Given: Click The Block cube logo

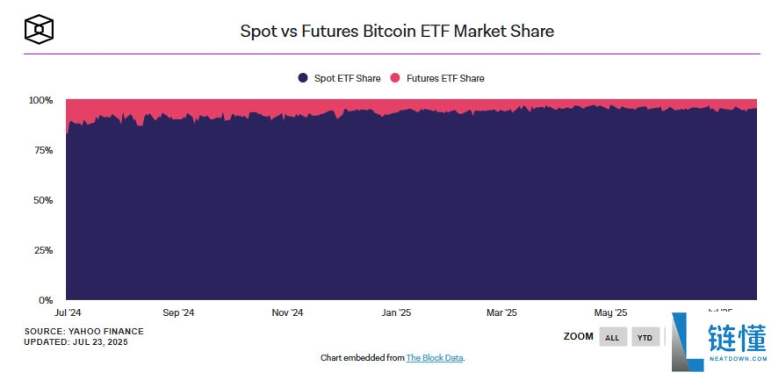Looking at the screenshot, I should [x=40, y=28].
